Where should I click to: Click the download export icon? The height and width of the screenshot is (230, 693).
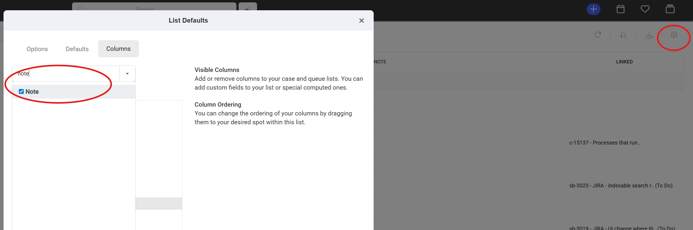(649, 35)
